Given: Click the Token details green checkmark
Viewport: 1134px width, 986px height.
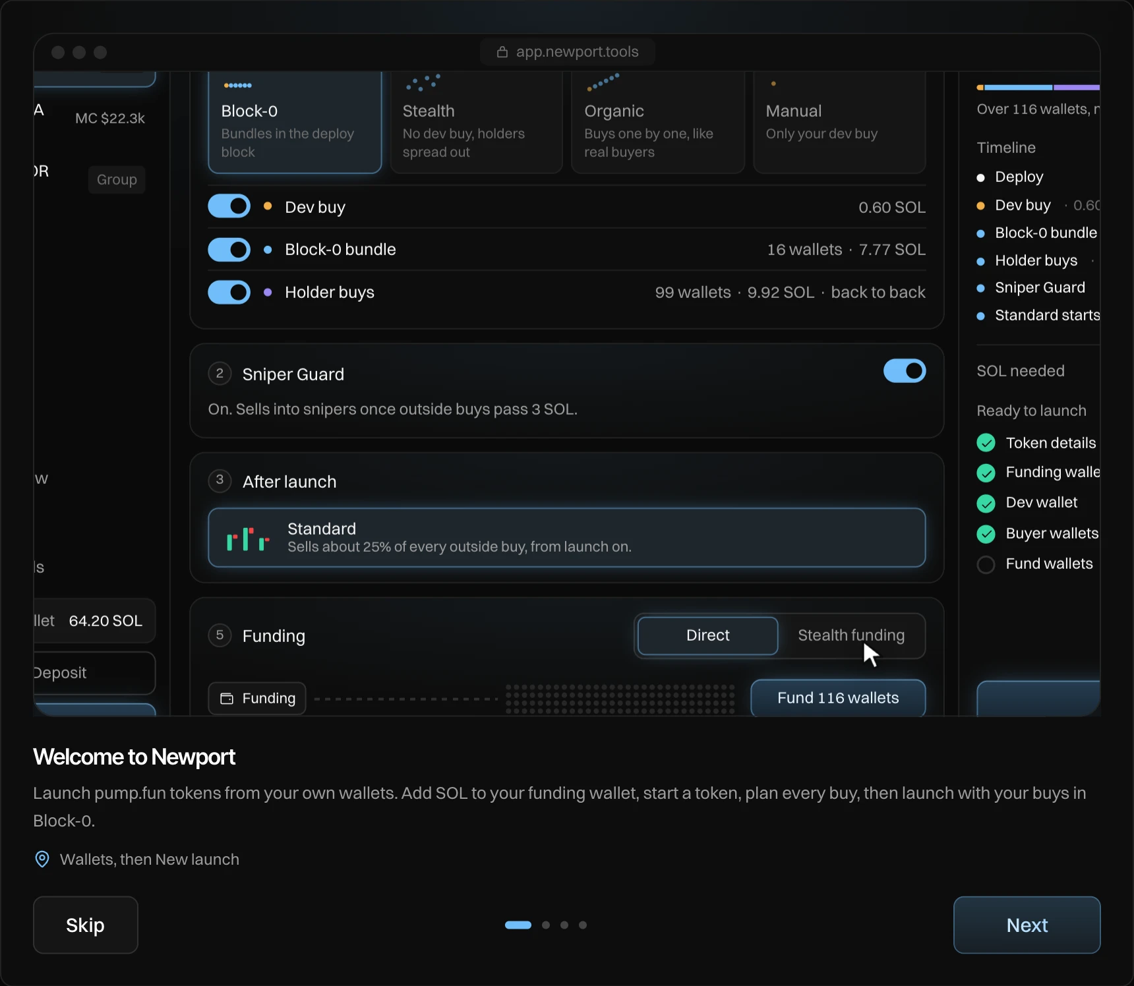Looking at the screenshot, I should click(x=986, y=443).
